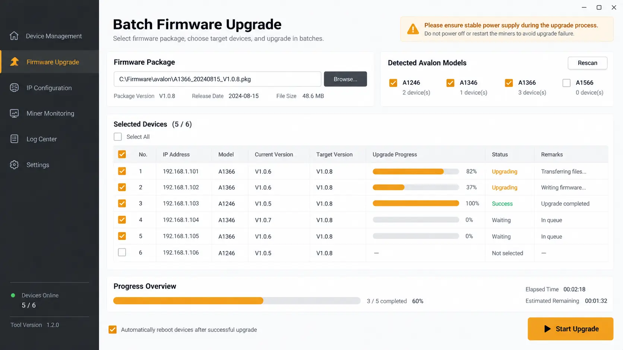Click the Browse... button
Viewport: 623px width, 350px height.
tap(345, 79)
